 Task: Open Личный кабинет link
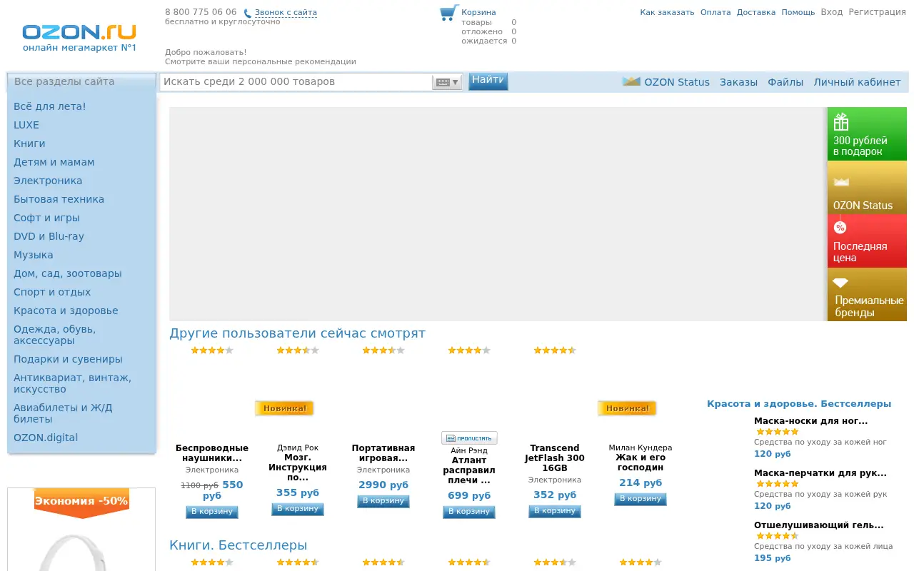pos(857,82)
